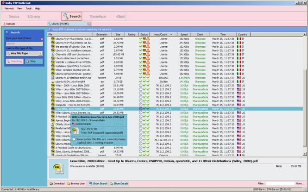Viewport: 308px width, 192px height.
Task: Click the Host/Count column sort arrow
Action: (x=171, y=35)
